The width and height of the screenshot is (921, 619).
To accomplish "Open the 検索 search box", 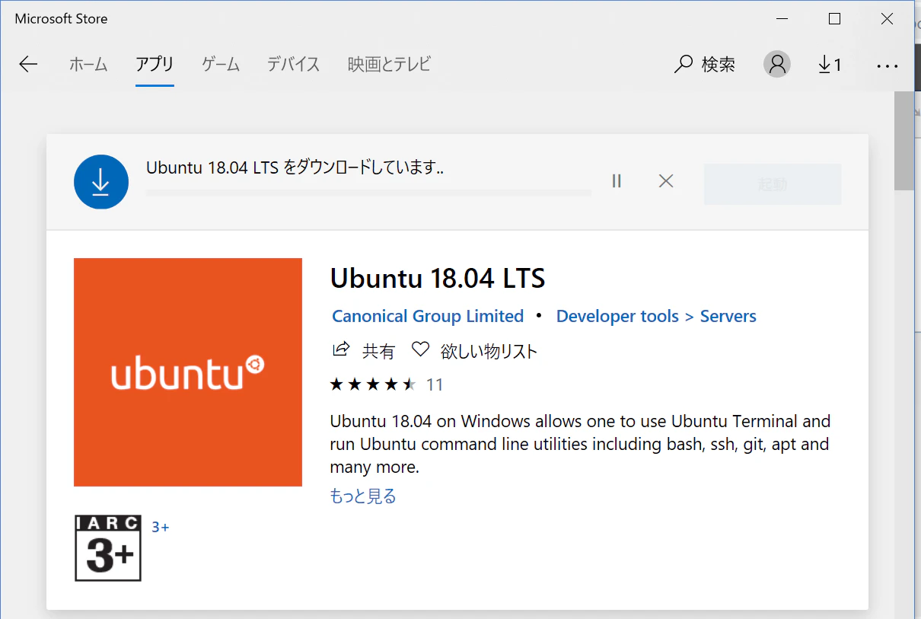I will click(705, 65).
